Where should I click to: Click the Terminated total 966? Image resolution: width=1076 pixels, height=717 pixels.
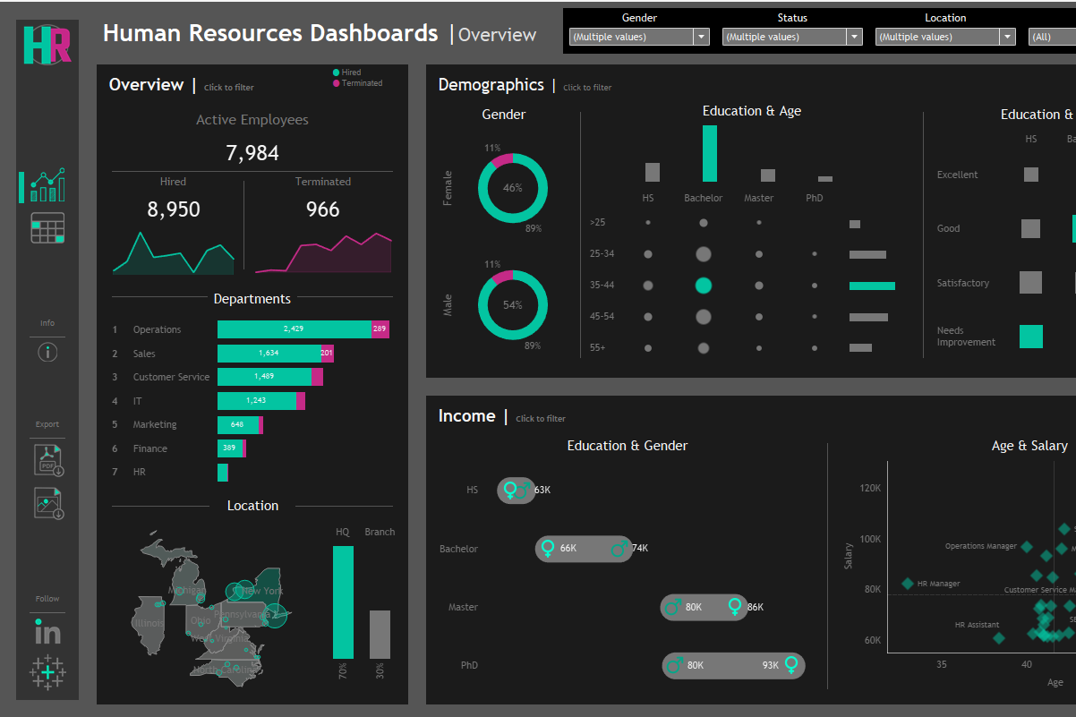[x=323, y=209]
